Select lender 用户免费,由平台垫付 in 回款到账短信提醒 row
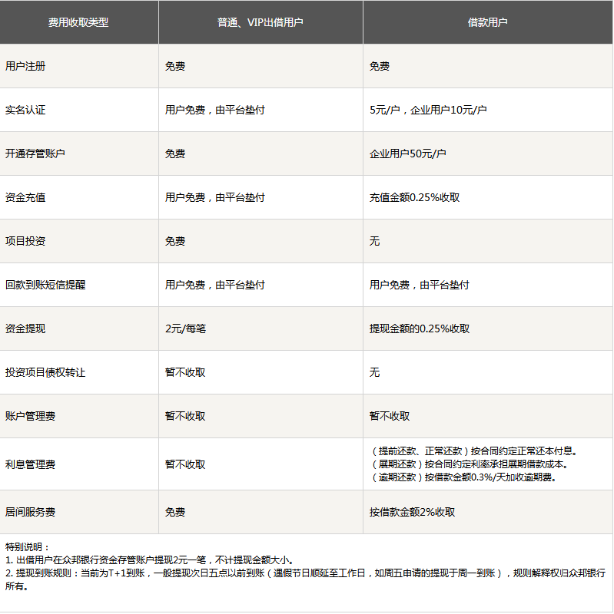The width and height of the screenshot is (614, 614). [215, 285]
